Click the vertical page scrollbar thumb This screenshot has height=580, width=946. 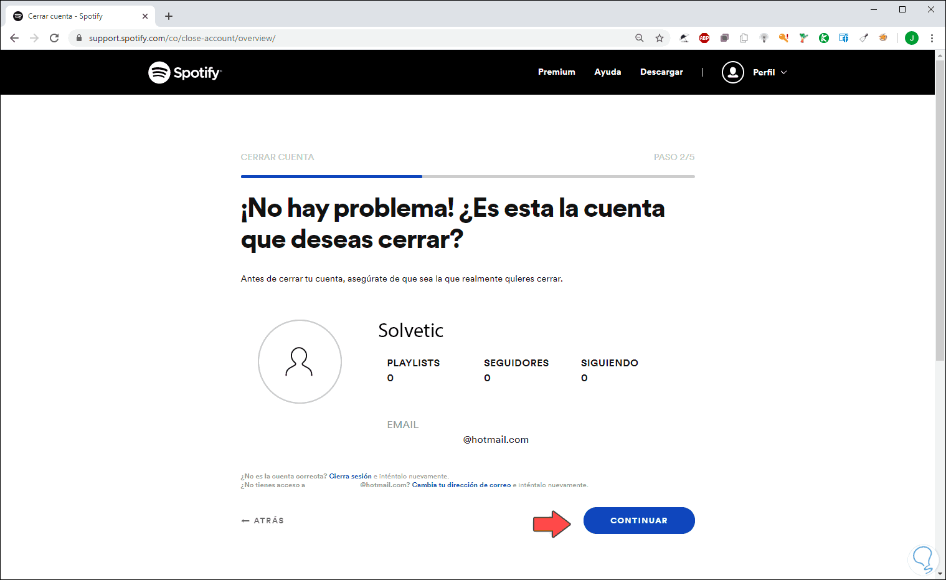click(x=940, y=211)
